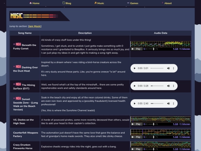Click zoom icon in Funky Comet player

pos(157,49)
